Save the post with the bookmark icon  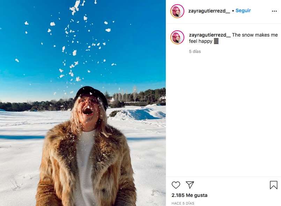(274, 185)
